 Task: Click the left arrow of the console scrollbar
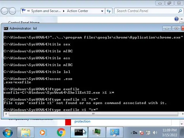click(x=6, y=114)
